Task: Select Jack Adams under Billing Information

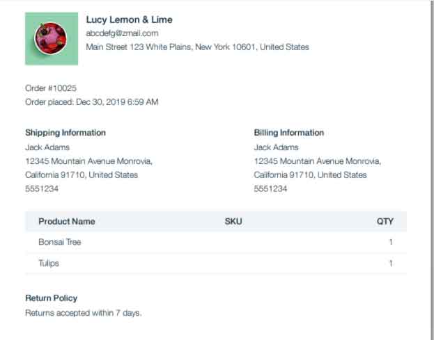Action: pyautogui.click(x=277, y=147)
